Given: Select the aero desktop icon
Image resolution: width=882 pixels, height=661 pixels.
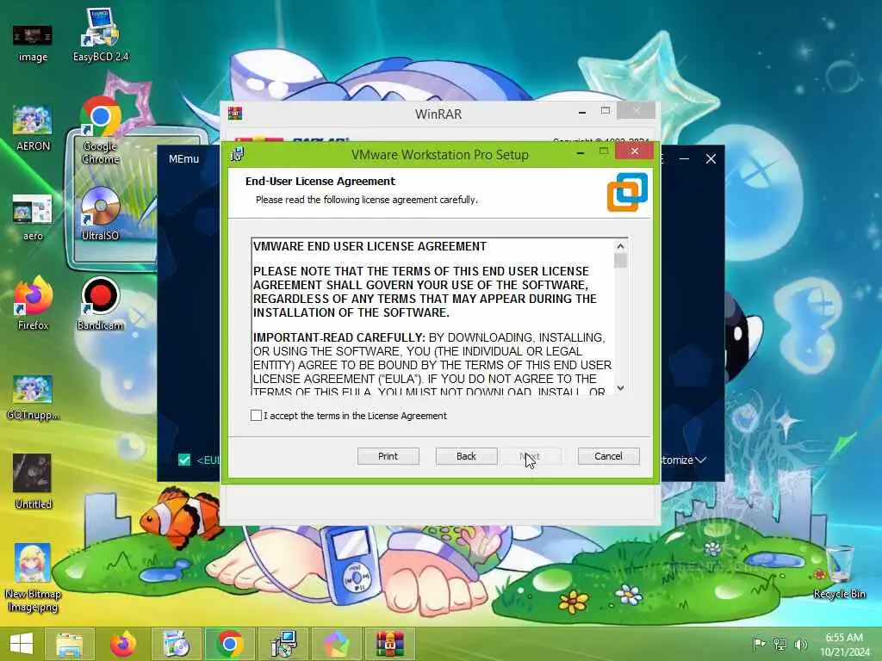Looking at the screenshot, I should (33, 218).
